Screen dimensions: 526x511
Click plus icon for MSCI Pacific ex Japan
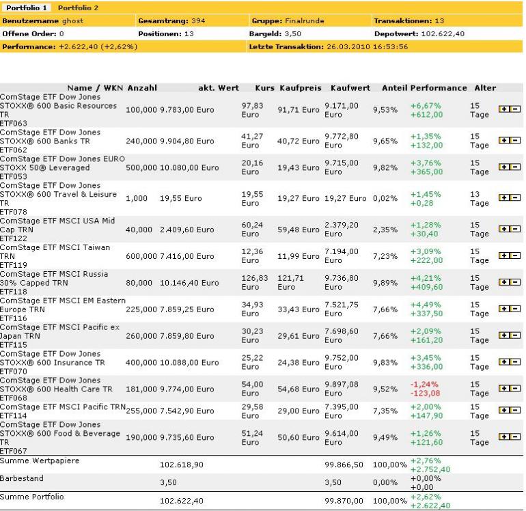click(x=503, y=335)
